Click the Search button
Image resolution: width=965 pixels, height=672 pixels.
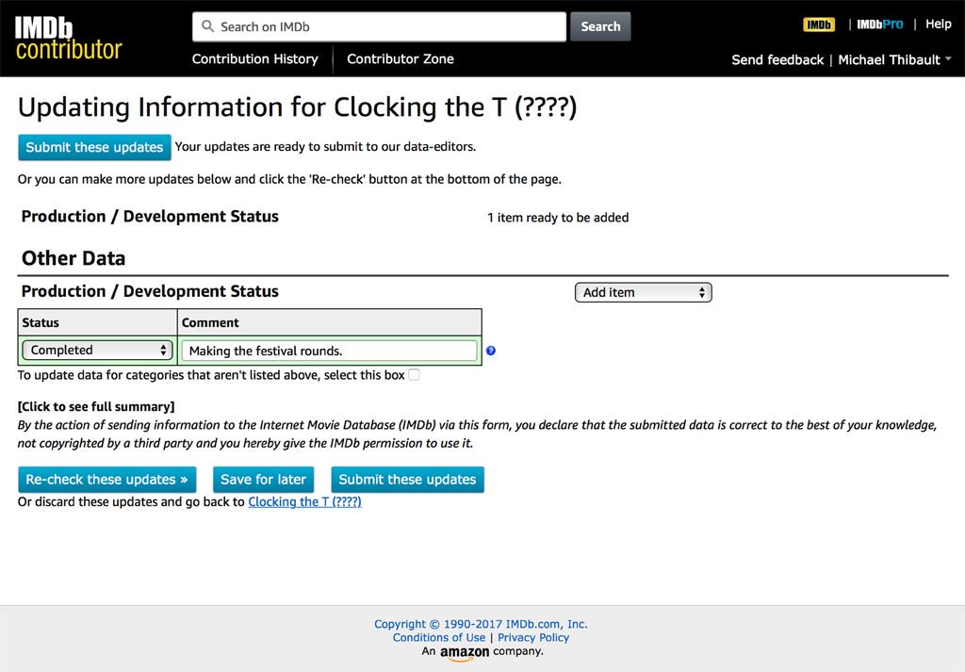[x=600, y=26]
